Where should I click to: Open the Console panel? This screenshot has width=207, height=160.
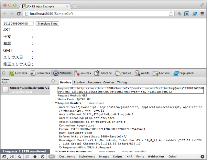pyautogui.click(x=161, y=73)
